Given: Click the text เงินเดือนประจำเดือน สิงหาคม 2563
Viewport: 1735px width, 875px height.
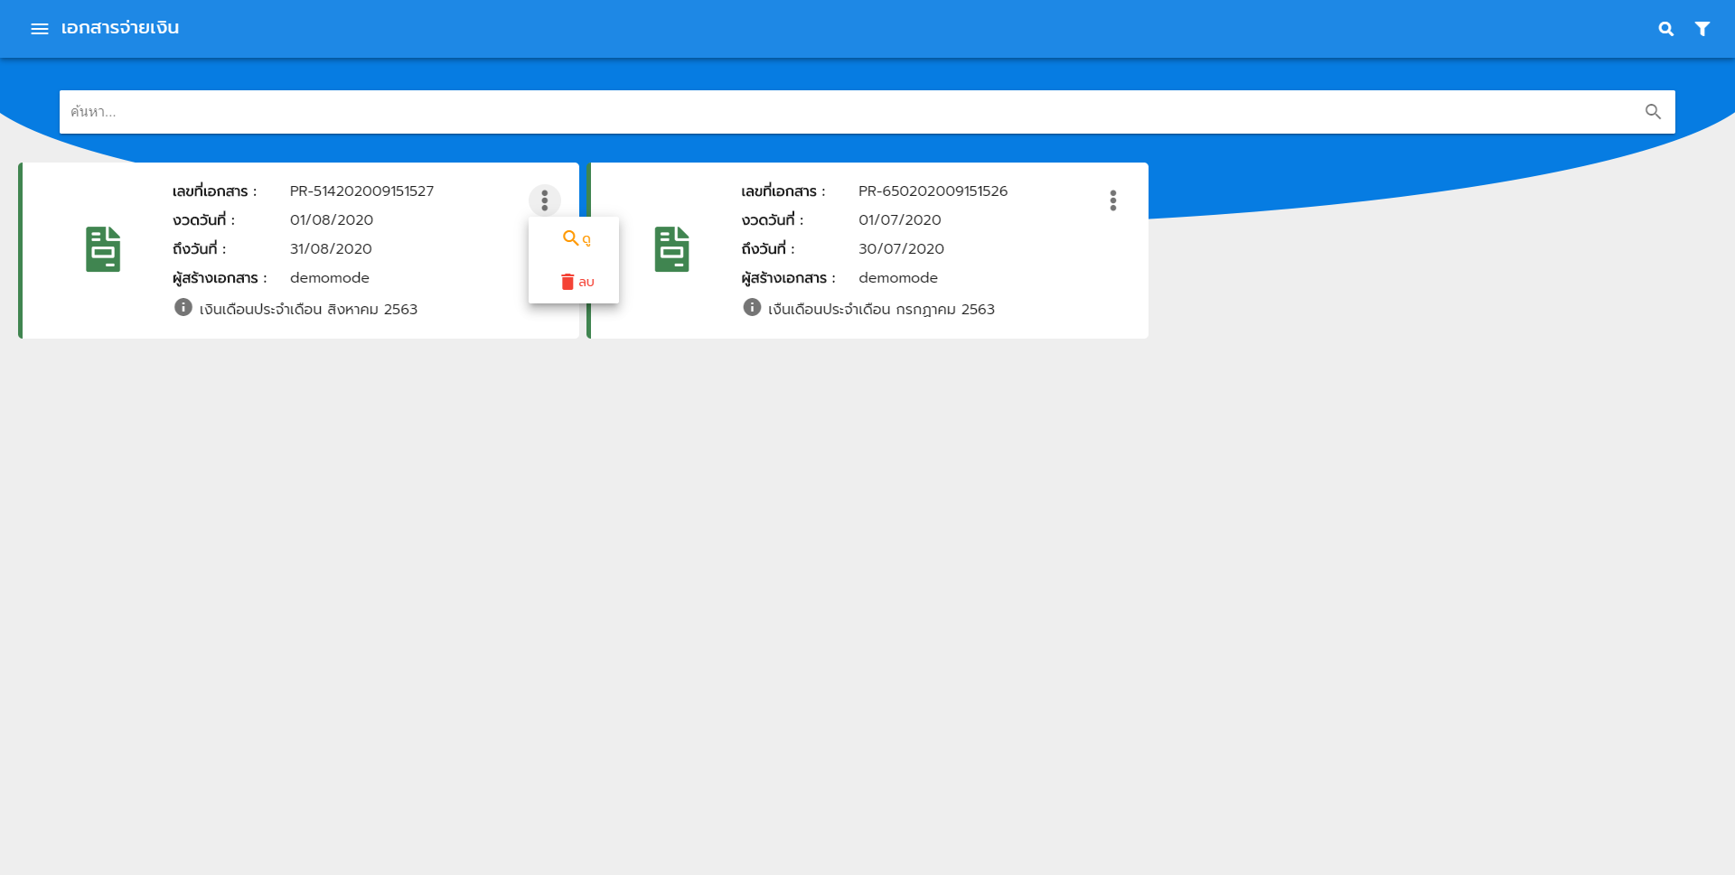Looking at the screenshot, I should point(308,309).
